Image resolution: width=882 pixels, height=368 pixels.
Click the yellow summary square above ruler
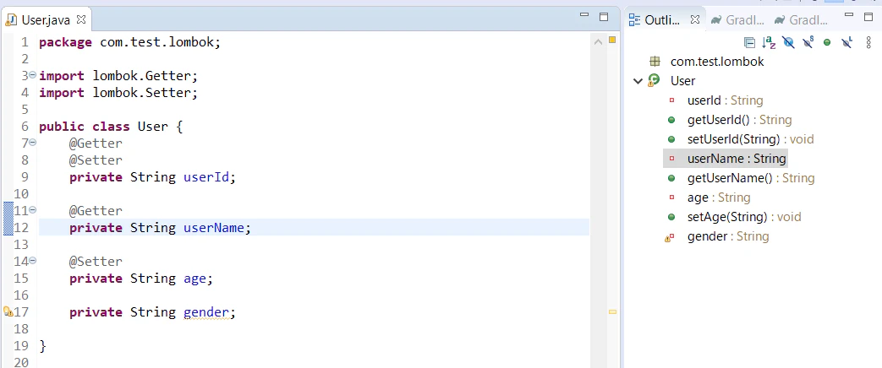coord(612,40)
